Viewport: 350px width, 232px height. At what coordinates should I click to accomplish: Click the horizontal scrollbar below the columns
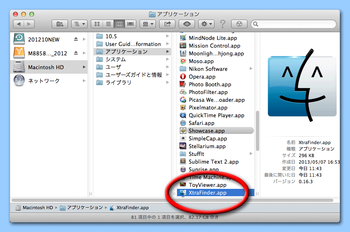tap(172, 200)
